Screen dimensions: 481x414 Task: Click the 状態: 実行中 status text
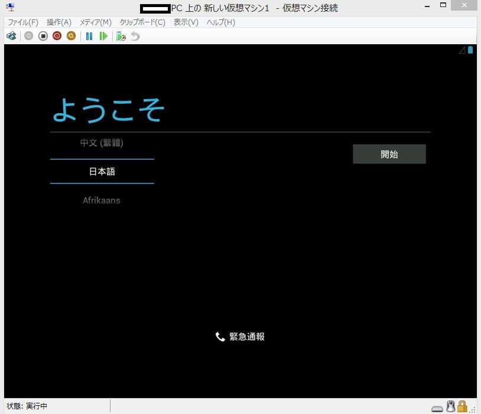27,406
